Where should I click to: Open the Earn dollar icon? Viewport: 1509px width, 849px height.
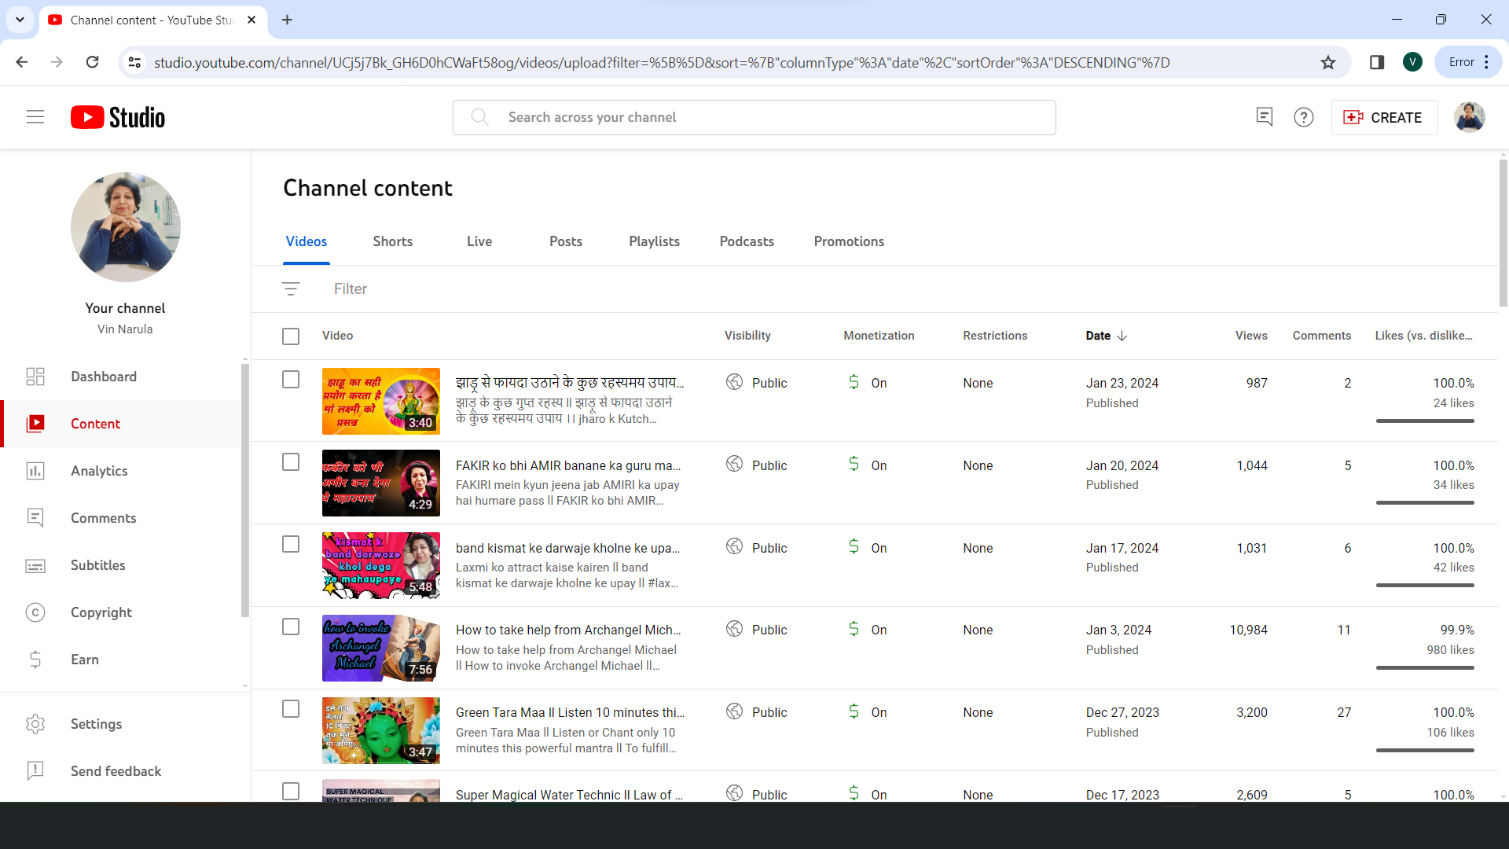point(35,660)
